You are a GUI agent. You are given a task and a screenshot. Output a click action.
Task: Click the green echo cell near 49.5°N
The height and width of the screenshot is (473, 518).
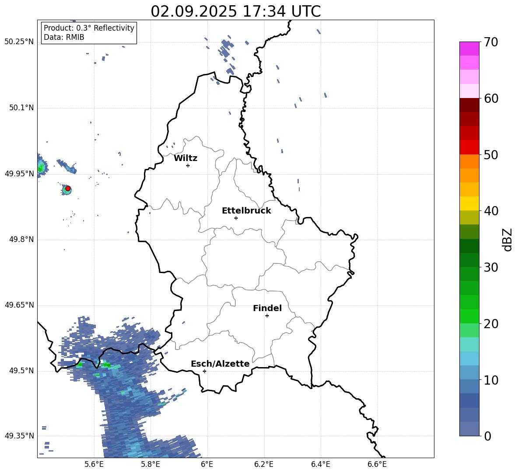(x=106, y=364)
